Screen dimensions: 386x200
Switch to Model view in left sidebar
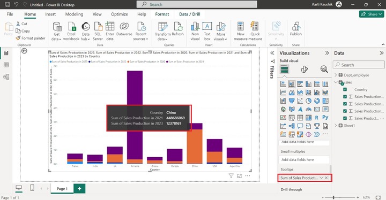[6, 77]
